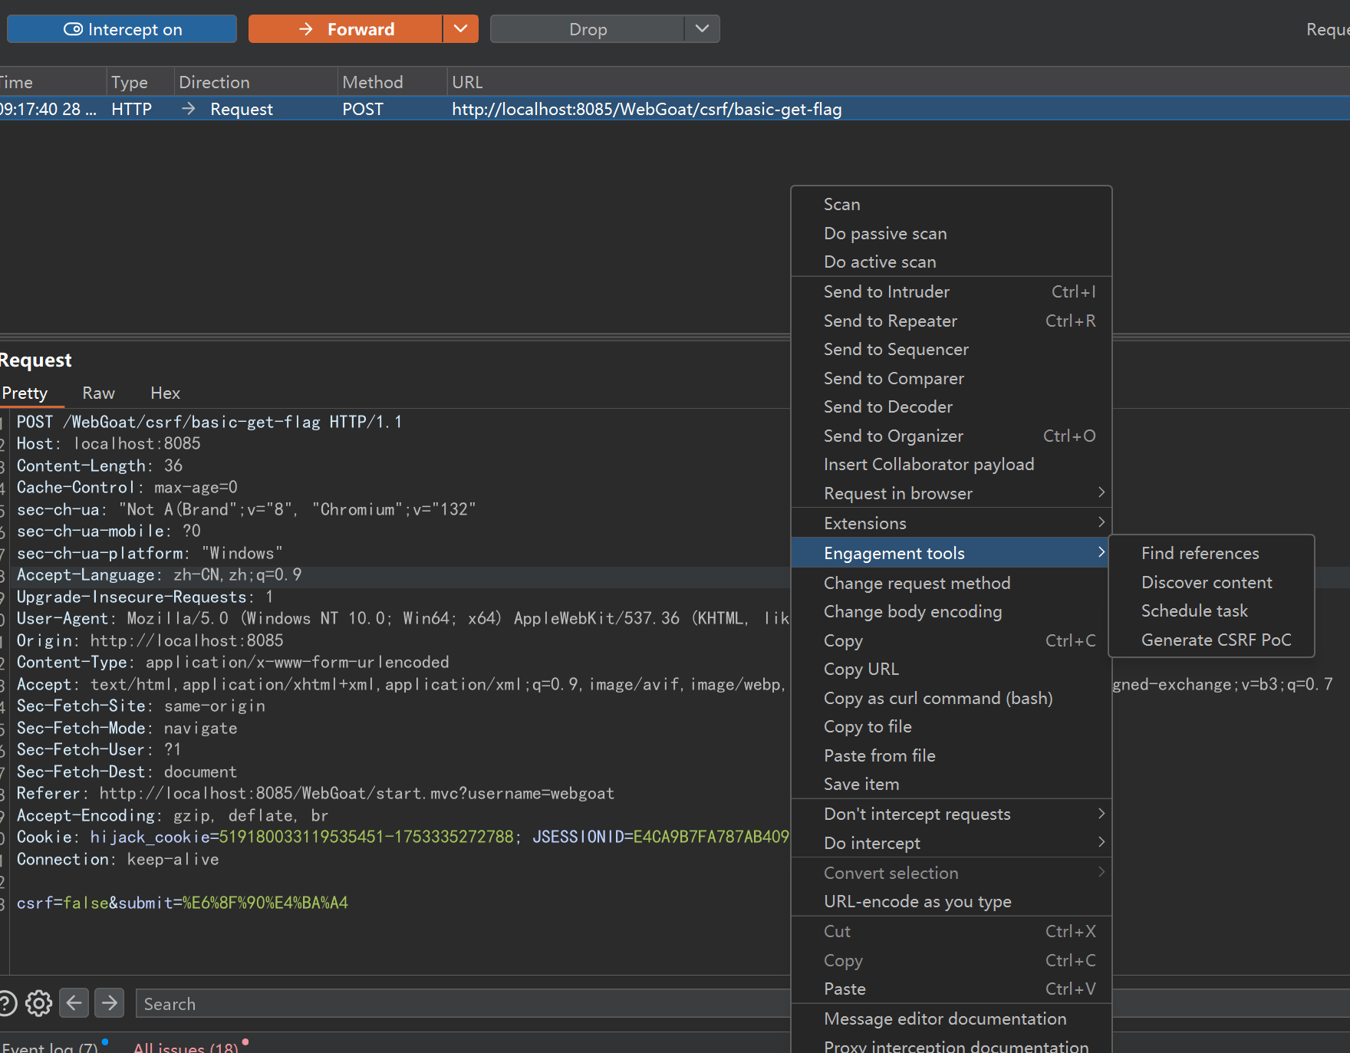Select Send to Sequencer

point(951,349)
